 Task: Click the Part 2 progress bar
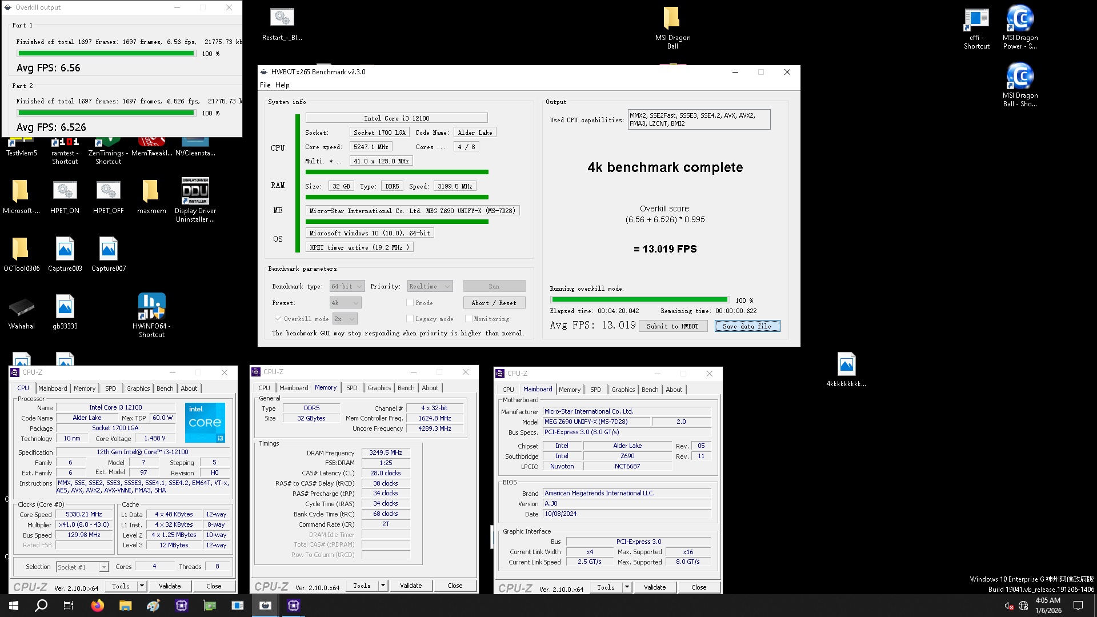point(106,113)
